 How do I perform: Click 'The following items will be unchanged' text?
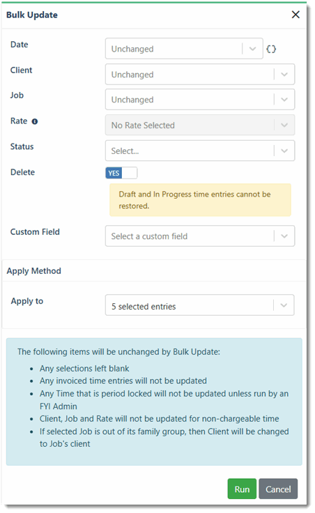point(118,352)
